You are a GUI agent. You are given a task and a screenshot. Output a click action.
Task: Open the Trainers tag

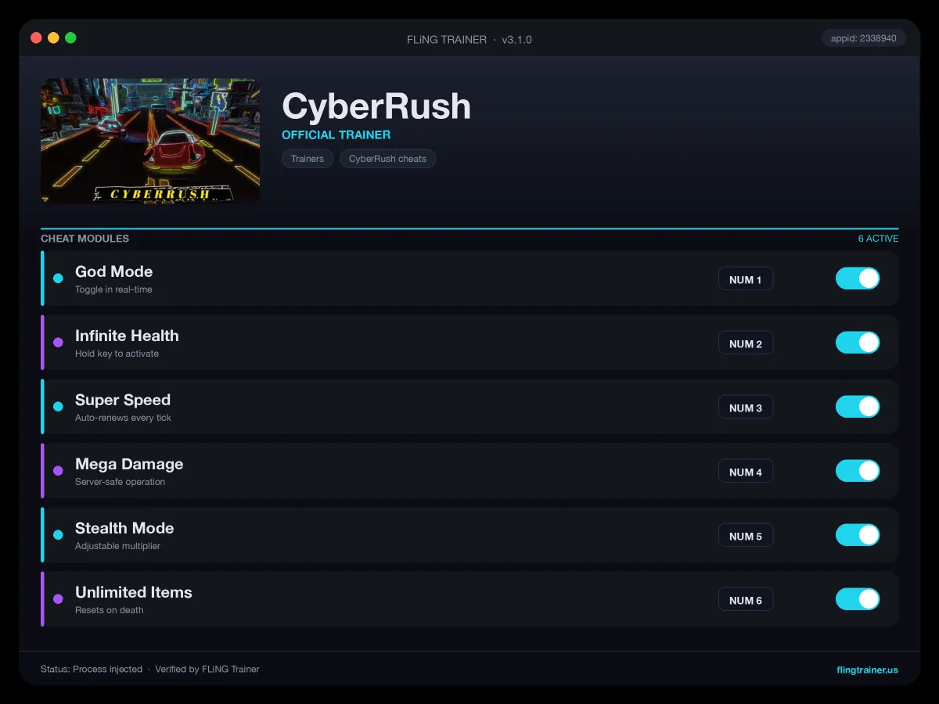click(308, 159)
